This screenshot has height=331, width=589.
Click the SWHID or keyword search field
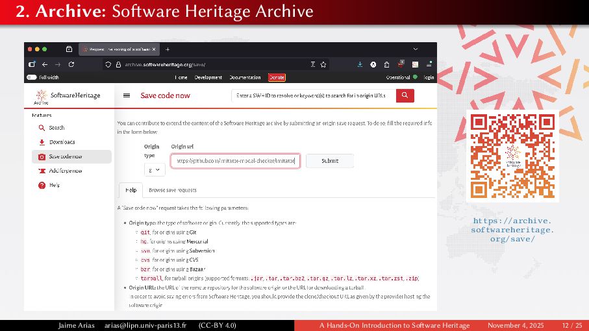click(x=314, y=95)
